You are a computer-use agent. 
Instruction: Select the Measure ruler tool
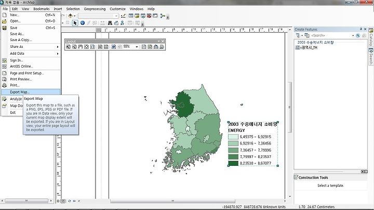pyautogui.click(x=102, y=23)
